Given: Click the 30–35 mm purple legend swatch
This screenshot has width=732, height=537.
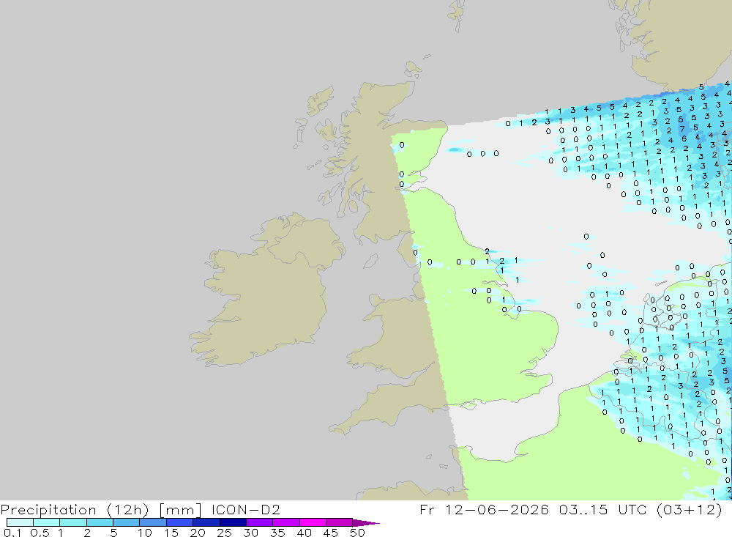Looking at the screenshot, I should (x=260, y=522).
